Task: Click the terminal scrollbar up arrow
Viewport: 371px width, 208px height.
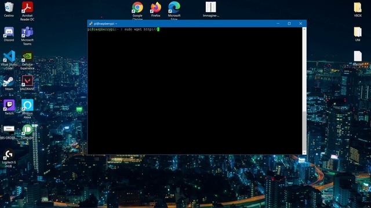Action: coord(304,29)
